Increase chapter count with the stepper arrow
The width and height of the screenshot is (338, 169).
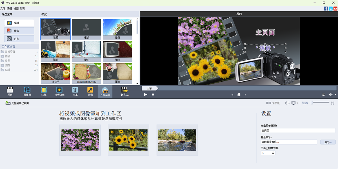tap(273, 152)
